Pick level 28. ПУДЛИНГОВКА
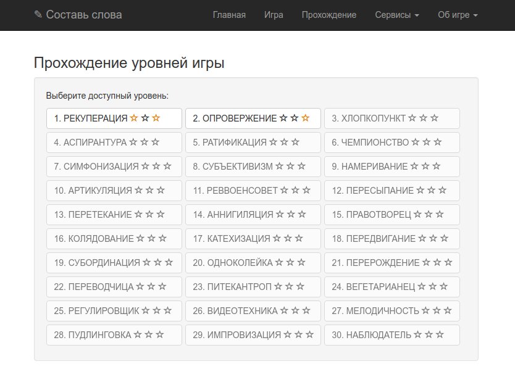The width and height of the screenshot is (515, 377). pos(114,335)
